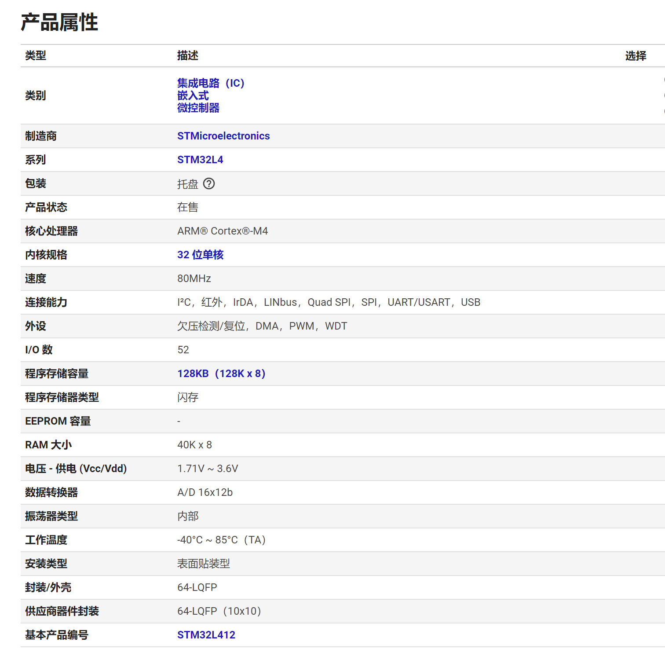Viewport: 665px width, 649px height.
Task: Select the 安装类型 row label
Action: point(46,564)
